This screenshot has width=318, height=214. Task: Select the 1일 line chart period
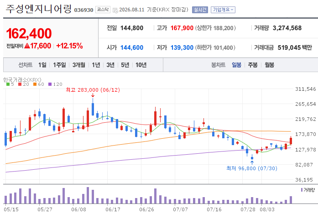point(42,65)
